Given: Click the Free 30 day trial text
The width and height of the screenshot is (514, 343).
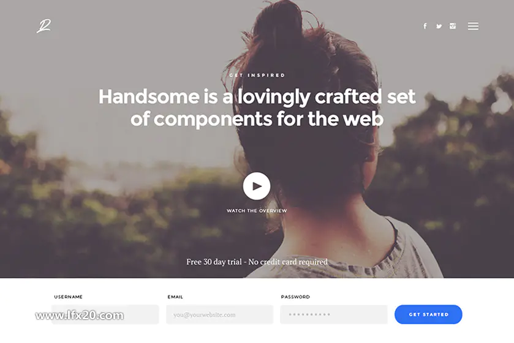Looking at the screenshot, I should click(x=257, y=262).
